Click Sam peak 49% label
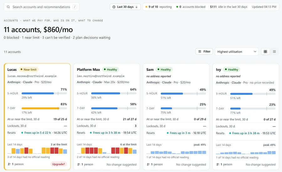This screenshot has height=172, width=282. coord(200,145)
